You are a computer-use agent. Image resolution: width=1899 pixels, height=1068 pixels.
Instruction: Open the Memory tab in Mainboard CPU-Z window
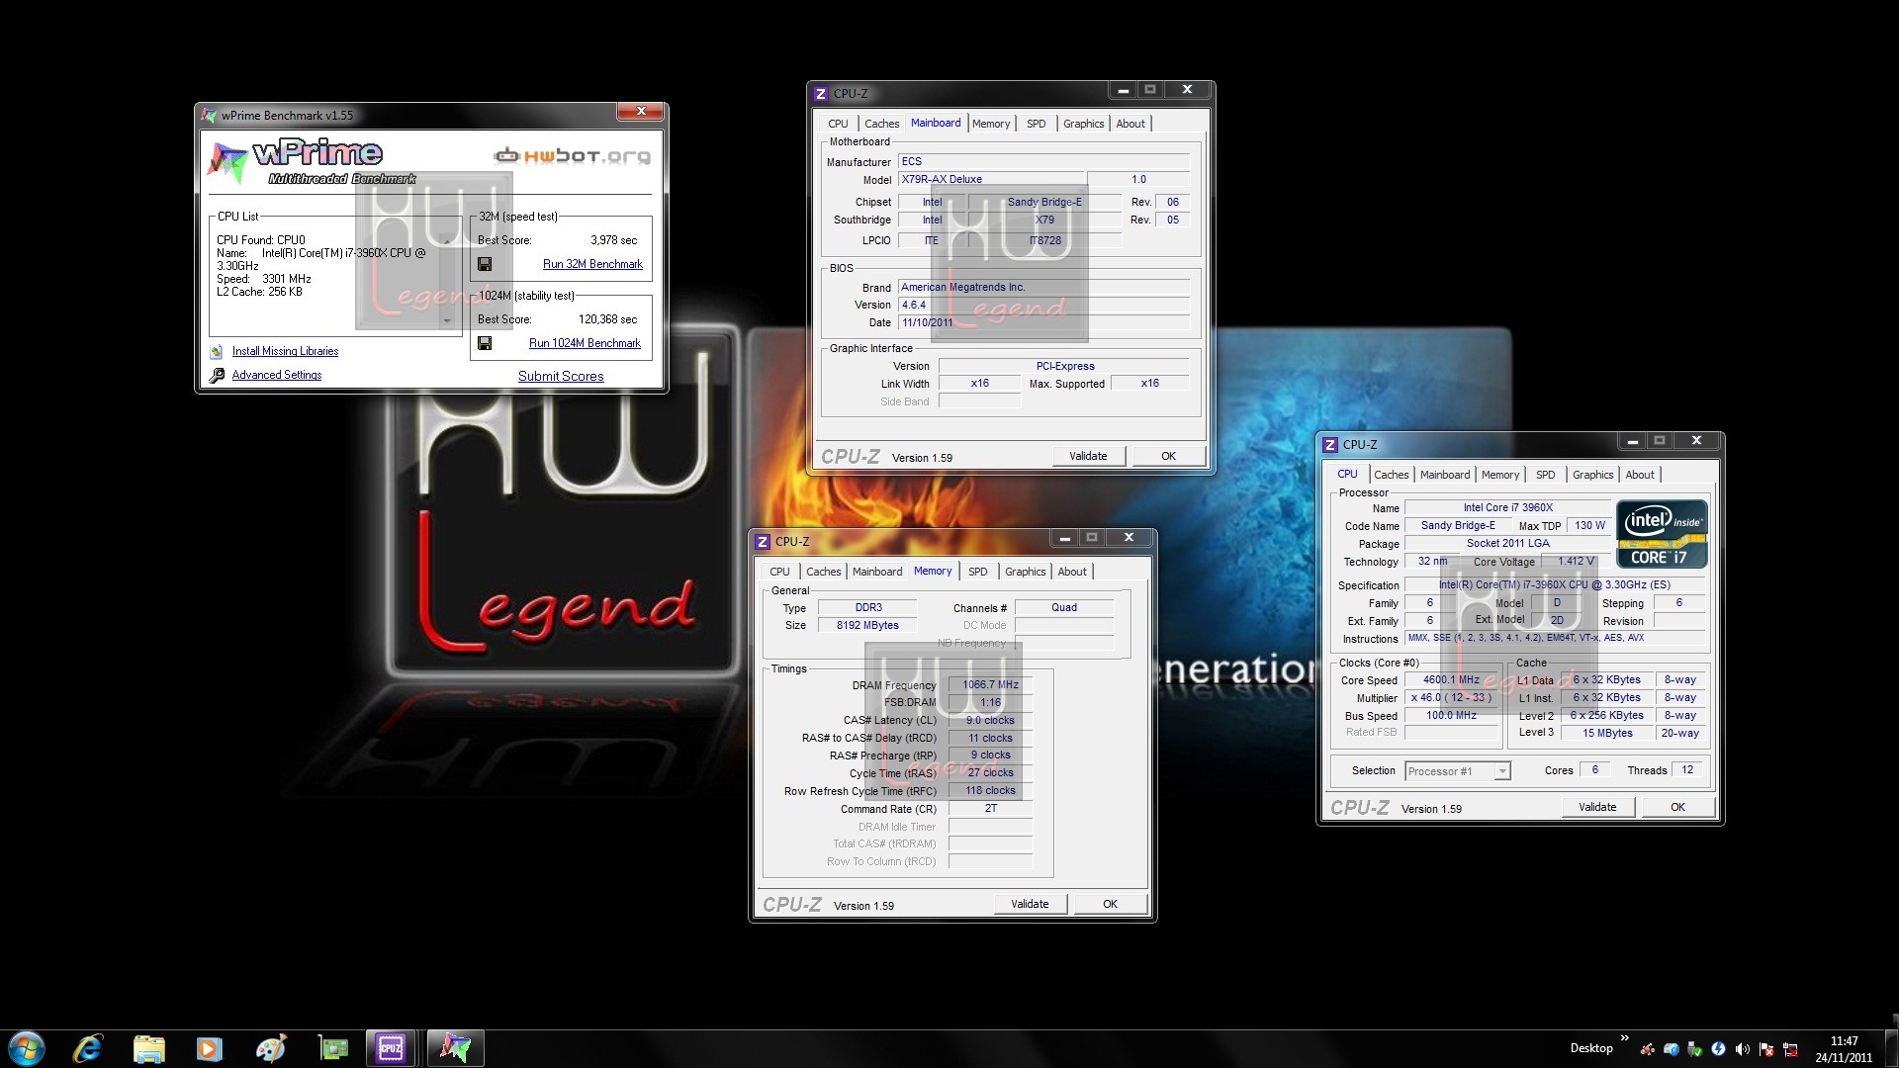(991, 124)
